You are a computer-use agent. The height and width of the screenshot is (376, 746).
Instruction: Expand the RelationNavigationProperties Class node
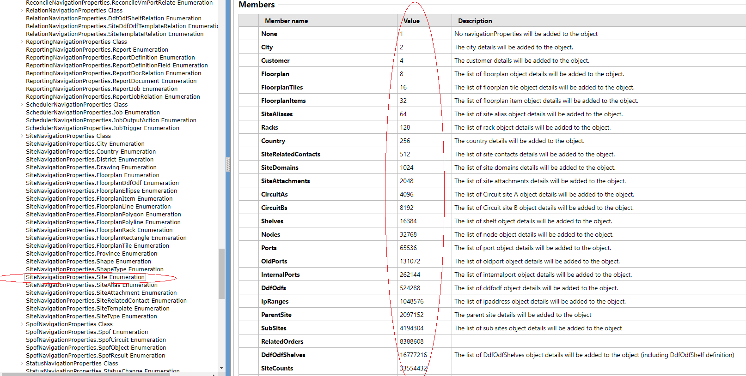click(x=22, y=10)
